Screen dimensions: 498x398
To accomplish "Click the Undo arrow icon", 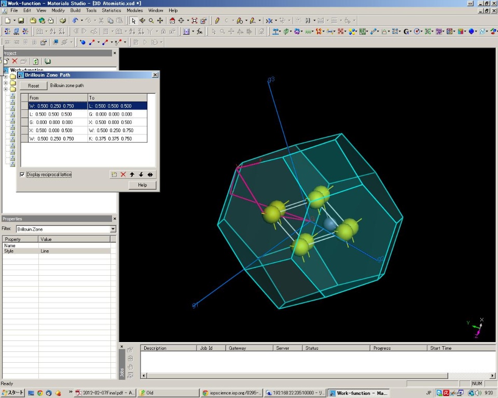I will point(75,21).
